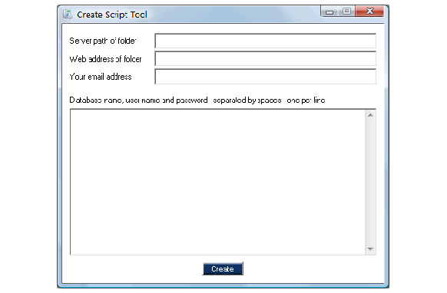Click the Create Script Tool title bar icon
Viewport: 447px width, 293px height.
point(68,15)
